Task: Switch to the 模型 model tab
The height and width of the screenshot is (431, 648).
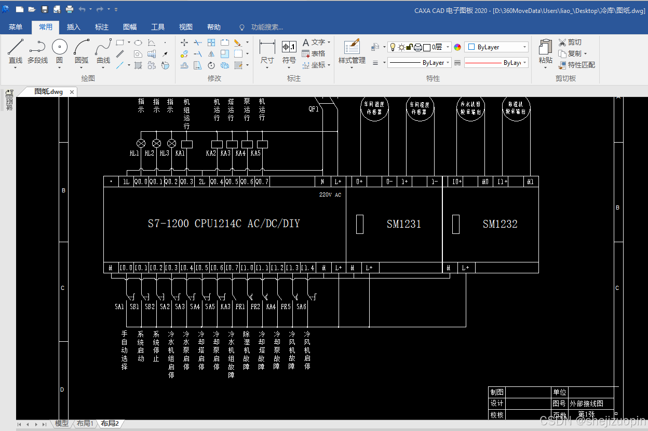Action: (x=62, y=424)
